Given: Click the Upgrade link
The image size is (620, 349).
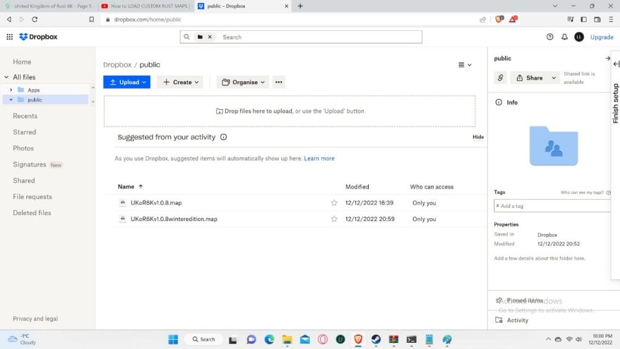Looking at the screenshot, I should tap(601, 37).
